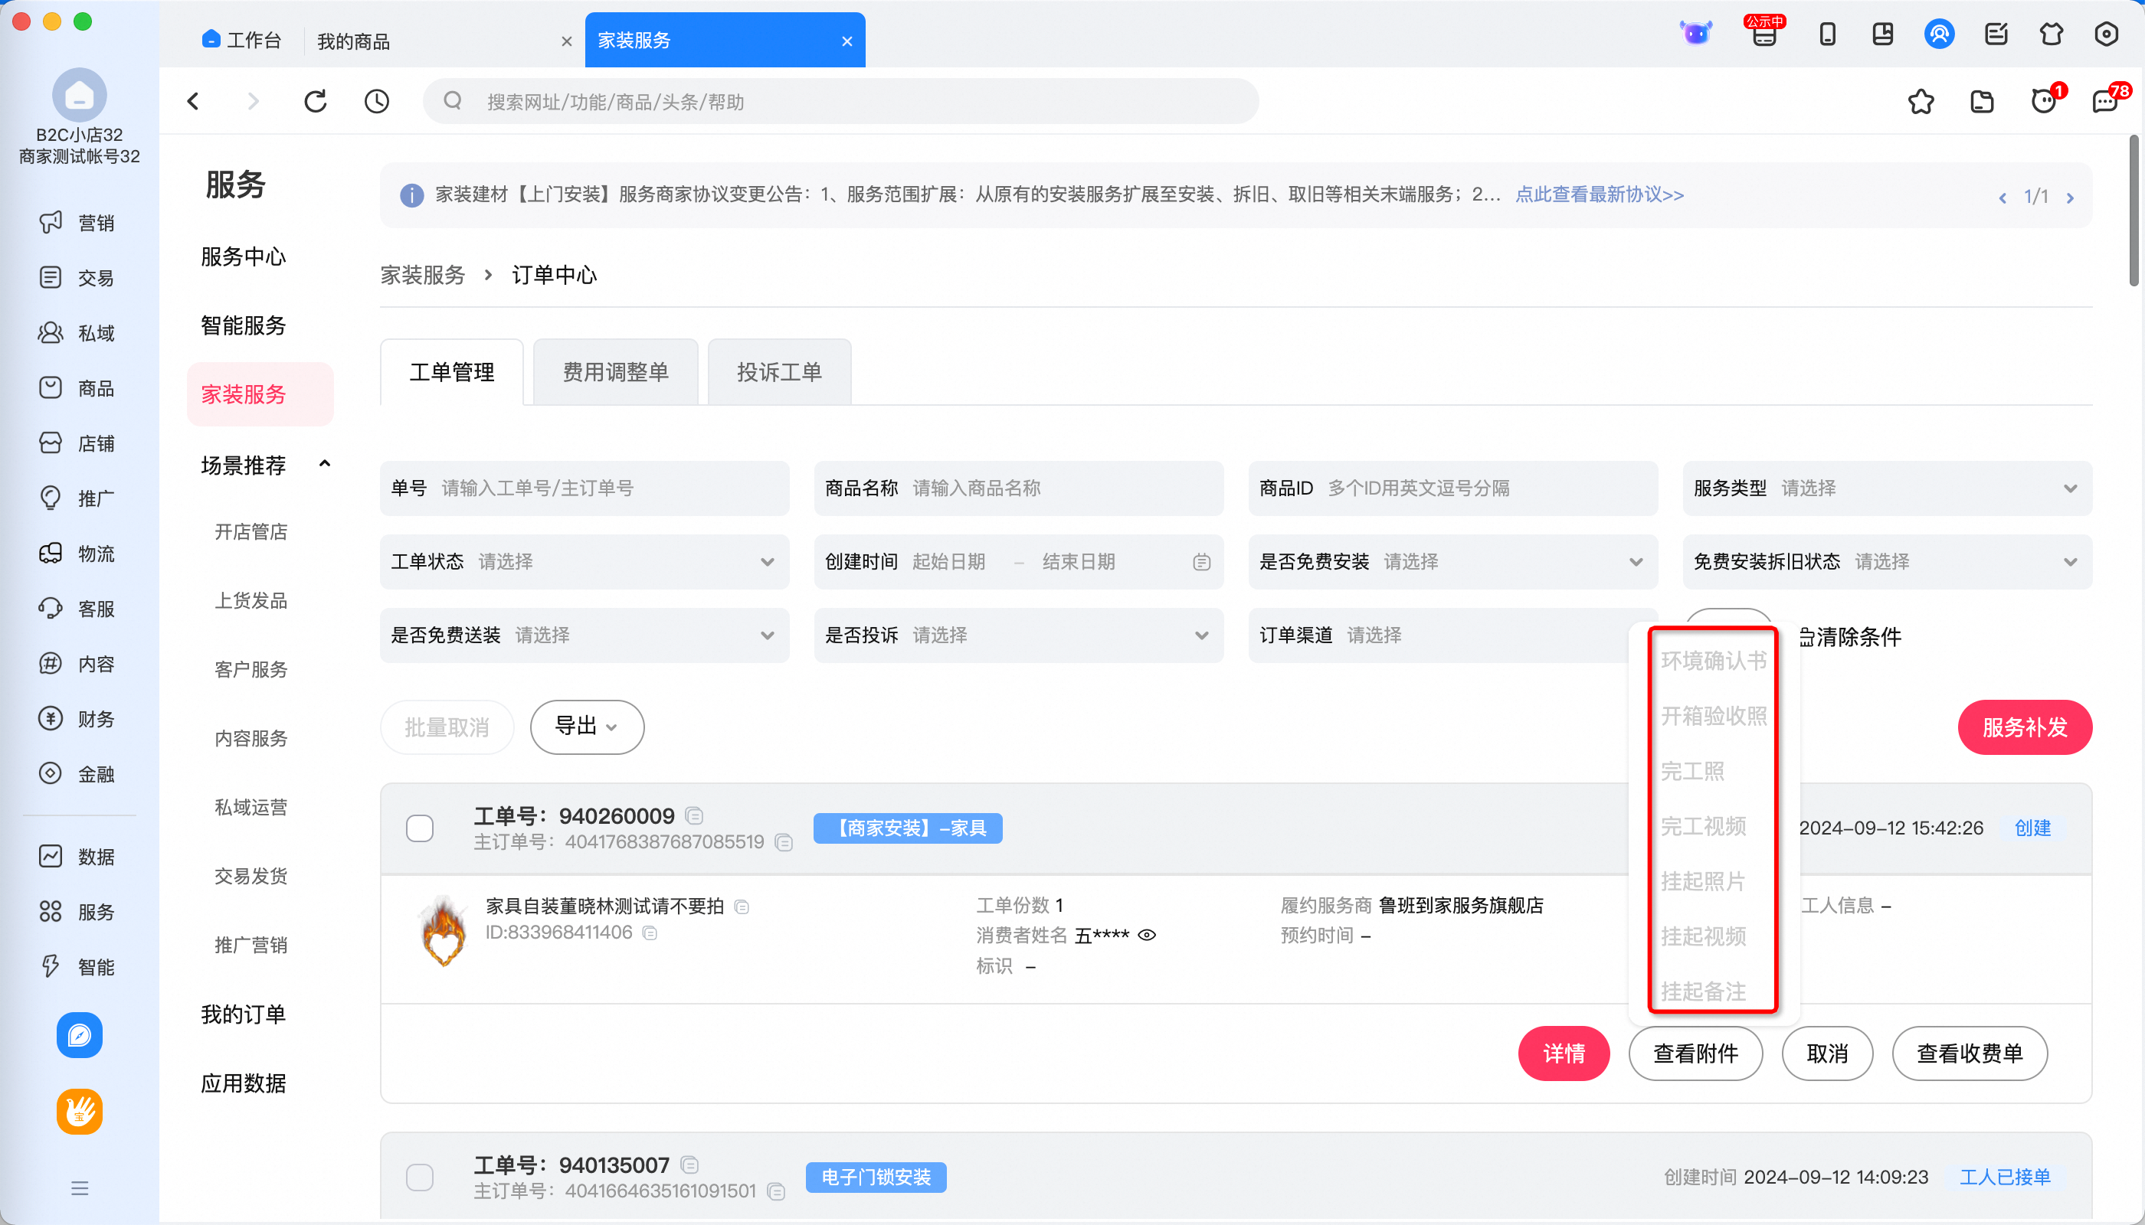Open the 财务 sidebar section
2145x1225 pixels.
77,718
